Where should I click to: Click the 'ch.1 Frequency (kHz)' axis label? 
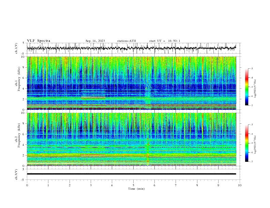click(x=18, y=79)
